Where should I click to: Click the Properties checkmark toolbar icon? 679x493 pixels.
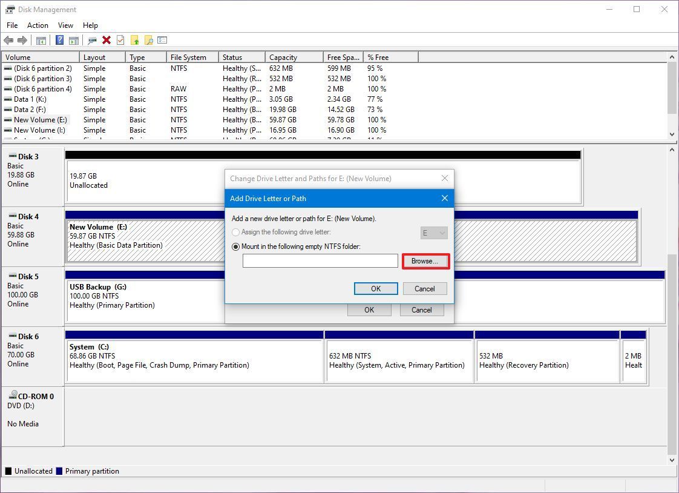pyautogui.click(x=120, y=40)
